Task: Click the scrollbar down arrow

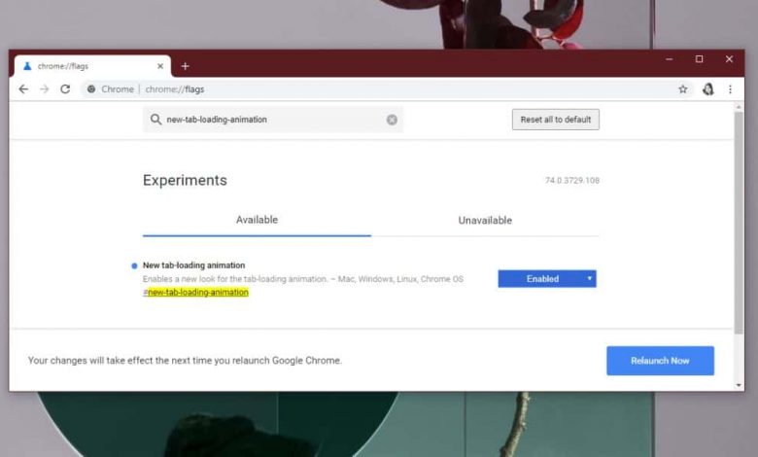Action: (x=739, y=385)
